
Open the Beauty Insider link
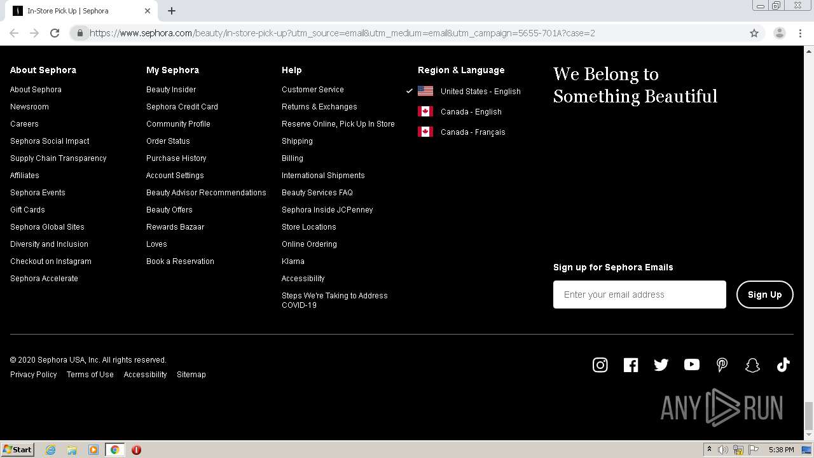(171, 90)
